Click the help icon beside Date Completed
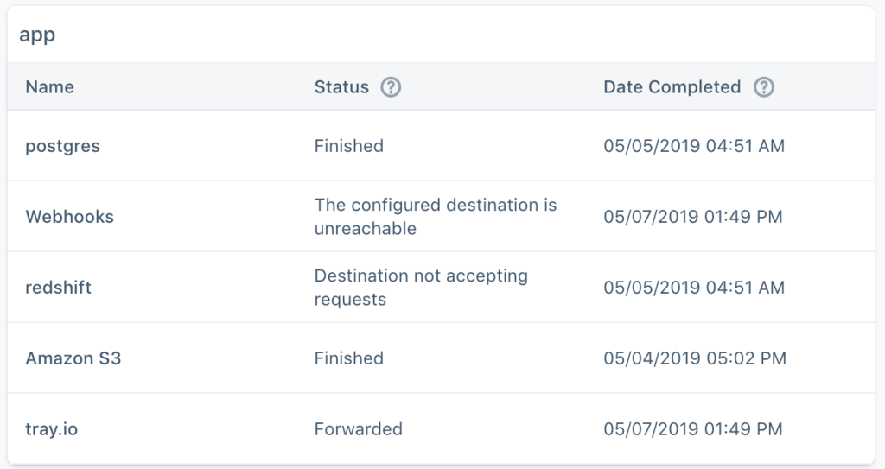The width and height of the screenshot is (885, 469). pyautogui.click(x=764, y=87)
